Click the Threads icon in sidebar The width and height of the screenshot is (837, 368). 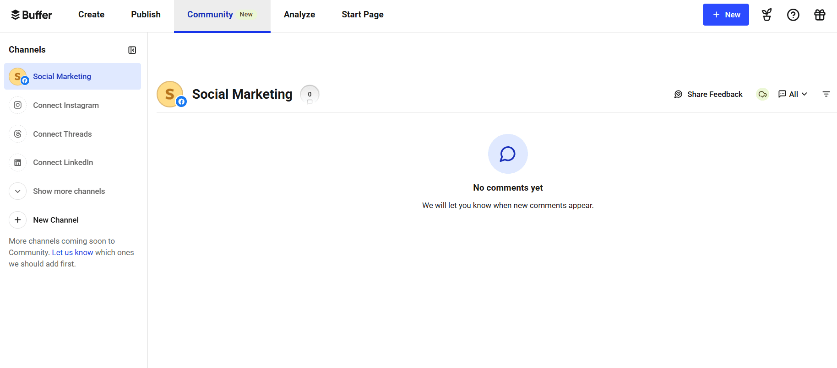click(x=18, y=134)
